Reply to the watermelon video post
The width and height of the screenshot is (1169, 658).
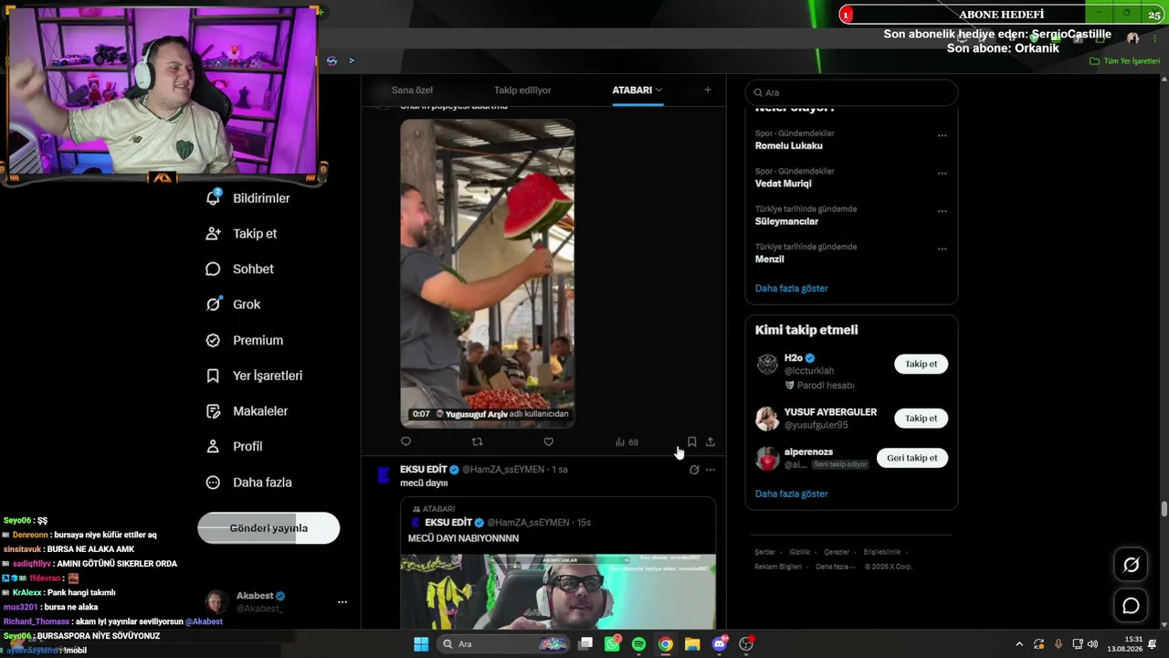point(406,441)
